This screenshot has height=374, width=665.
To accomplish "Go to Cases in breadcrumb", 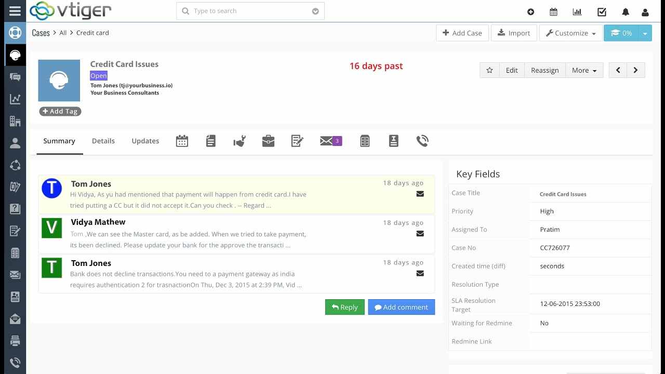I will click(x=41, y=33).
